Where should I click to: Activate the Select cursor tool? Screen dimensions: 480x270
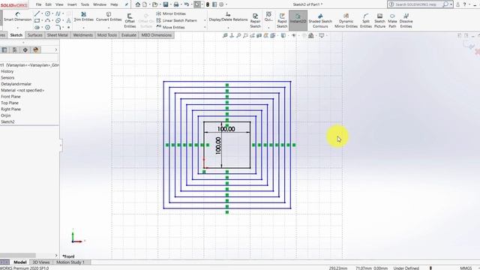coord(197,4)
